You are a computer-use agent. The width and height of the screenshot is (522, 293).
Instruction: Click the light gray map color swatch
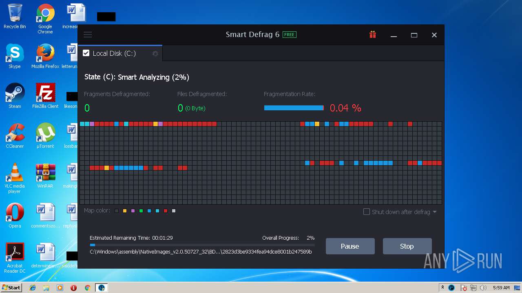tap(174, 211)
